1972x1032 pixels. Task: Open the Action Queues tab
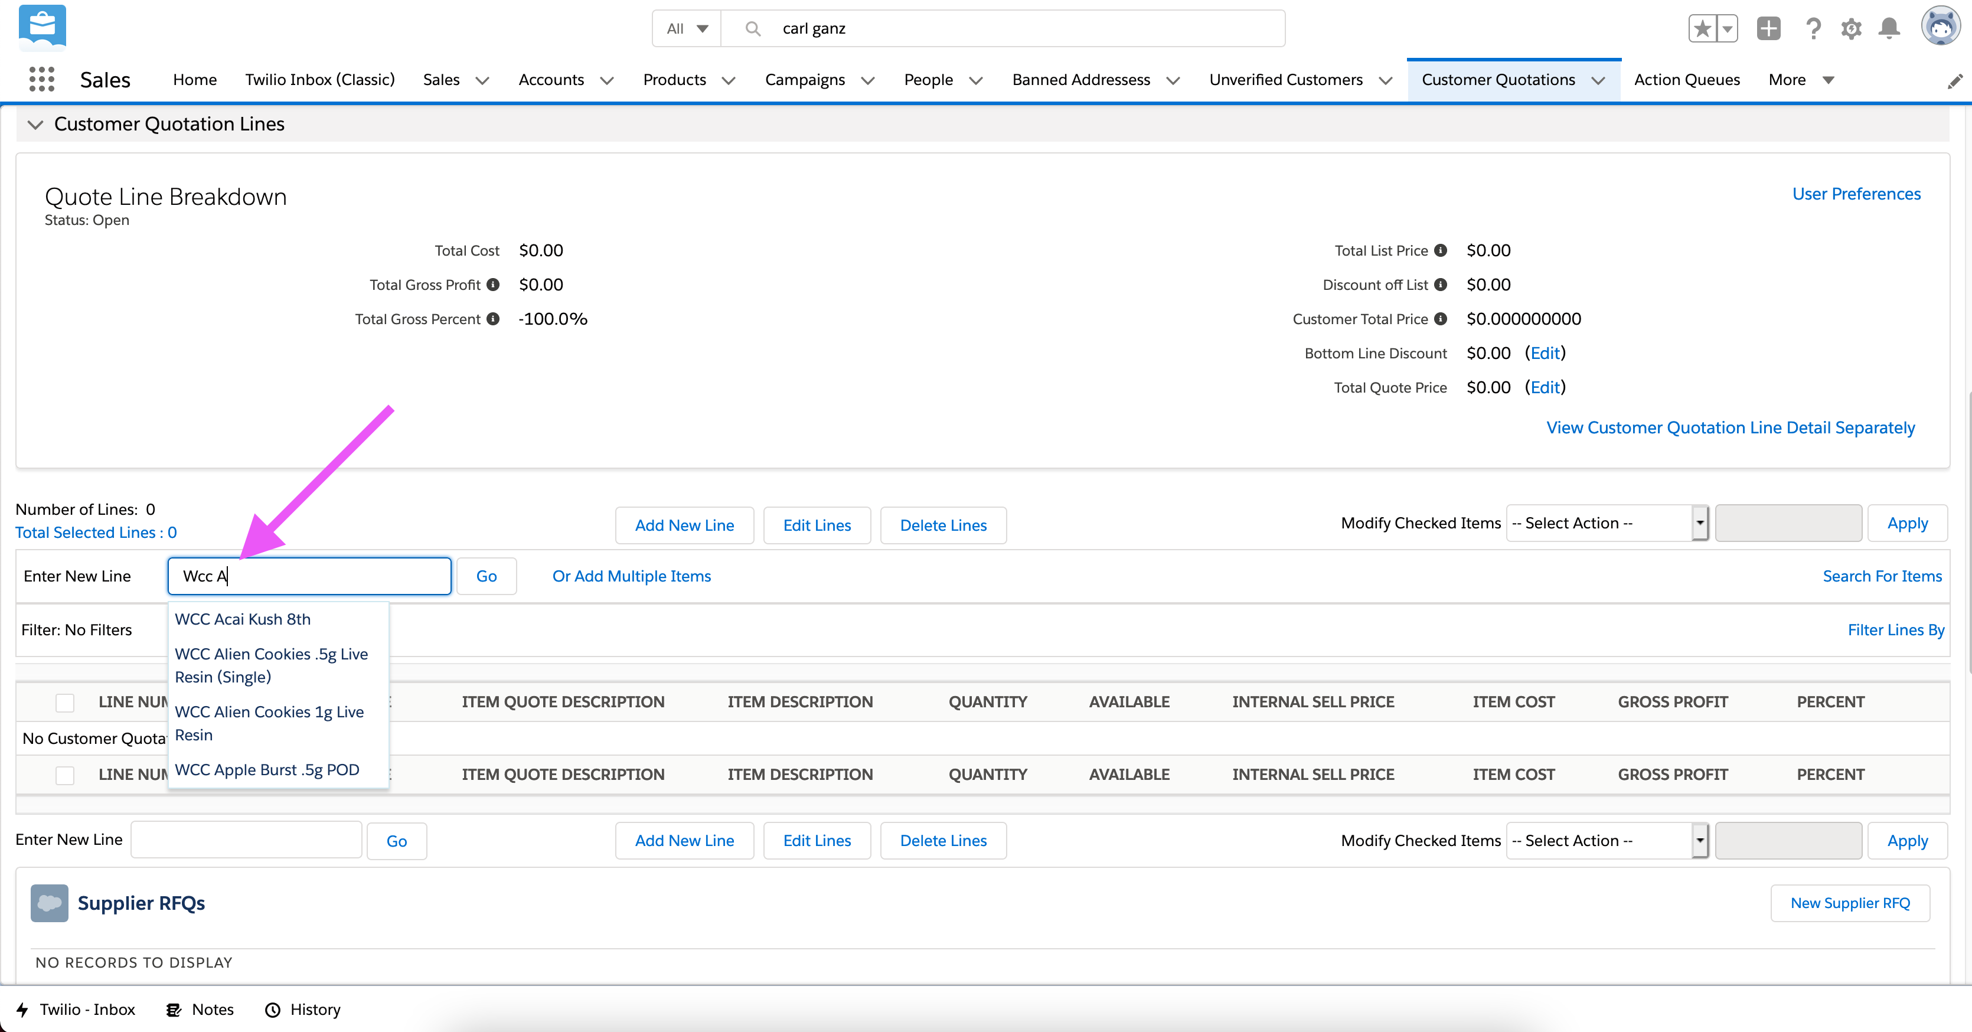pyautogui.click(x=1686, y=80)
